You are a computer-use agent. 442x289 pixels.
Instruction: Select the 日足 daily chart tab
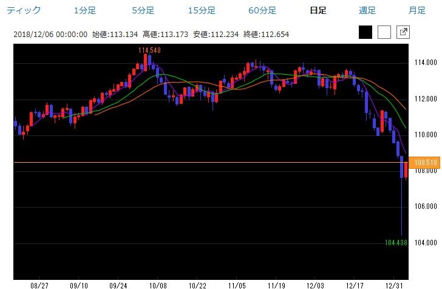coord(318,10)
